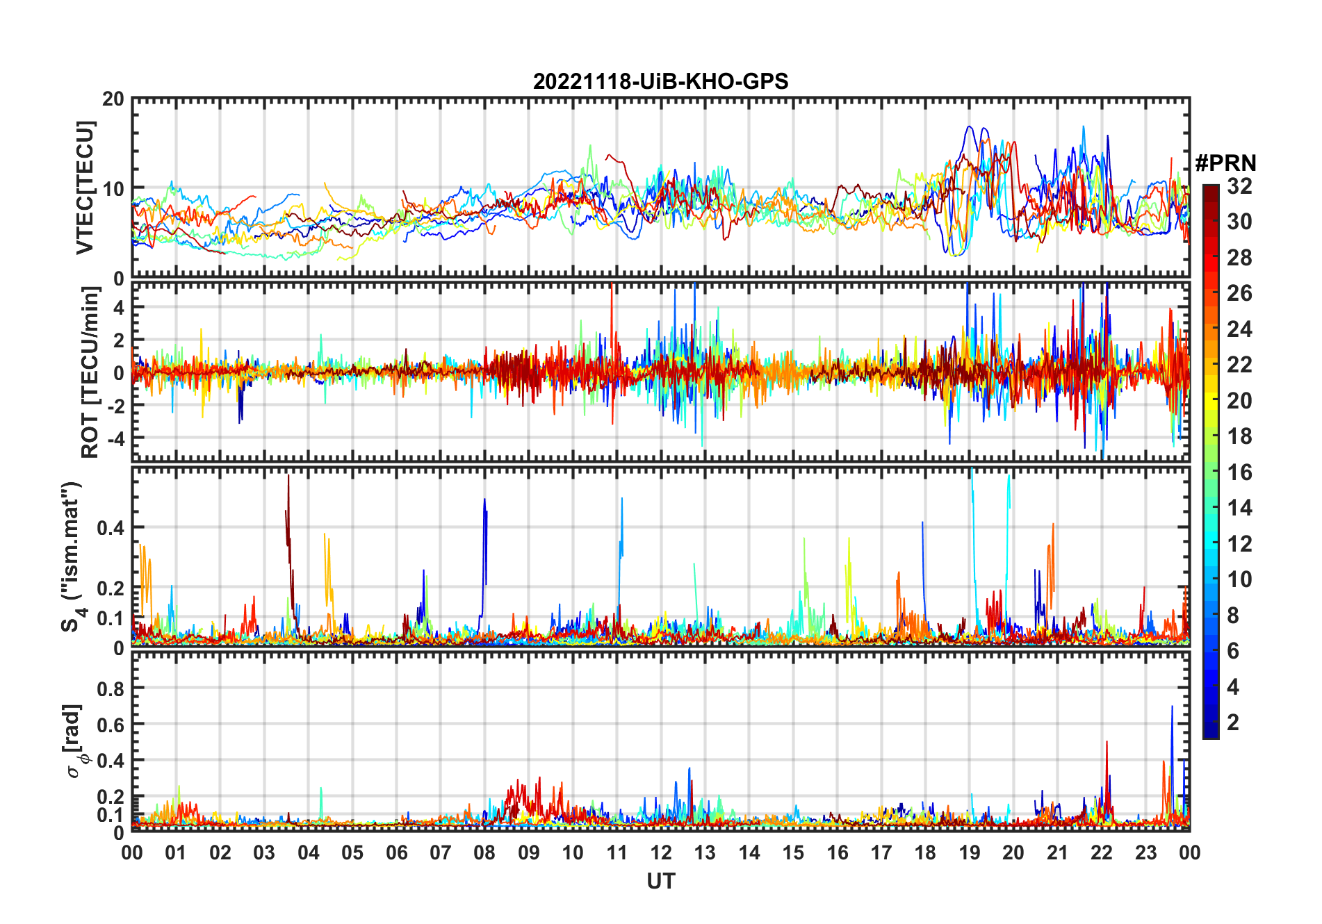The image size is (1322, 924).
Task: Click UT axis hour label 03
Action: click(264, 852)
